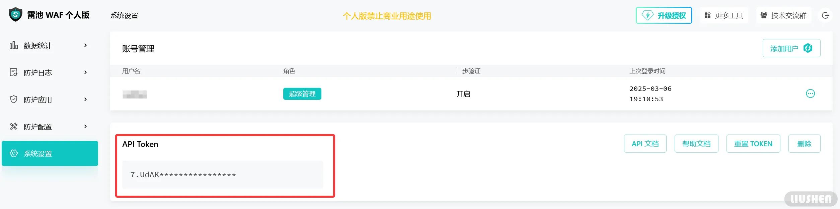
Task: Expand the 防护配置 menu chevron
Action: [86, 127]
